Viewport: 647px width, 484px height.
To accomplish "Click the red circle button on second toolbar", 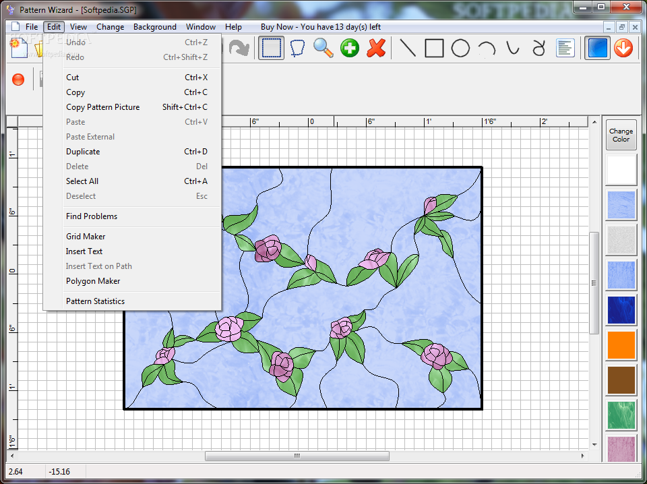I will [18, 80].
